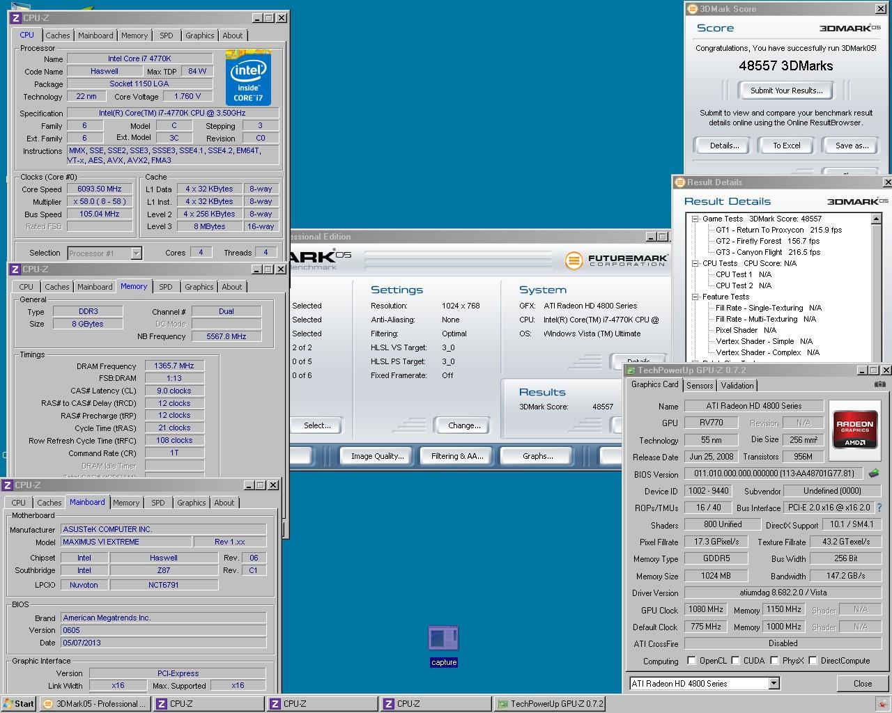
Task: Open SPD tab in top CPU-Z window
Action: tap(166, 36)
